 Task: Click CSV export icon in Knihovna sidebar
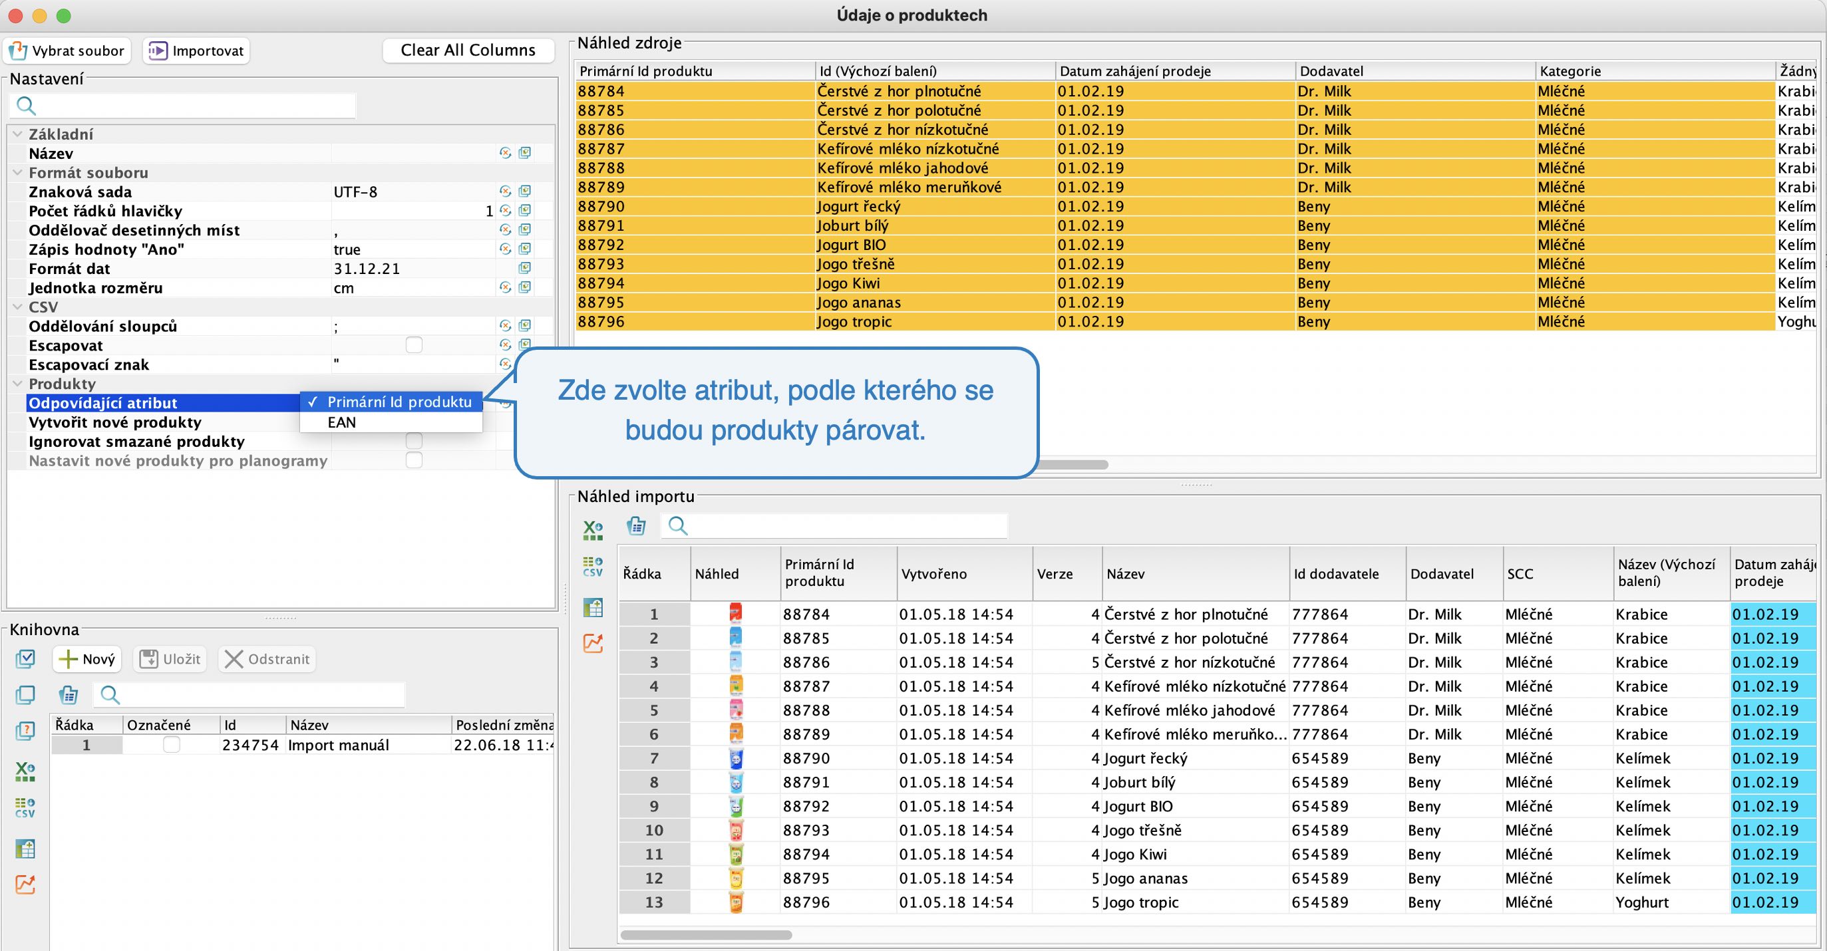25,809
